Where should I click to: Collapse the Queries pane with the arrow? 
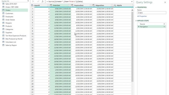pos(28,1)
